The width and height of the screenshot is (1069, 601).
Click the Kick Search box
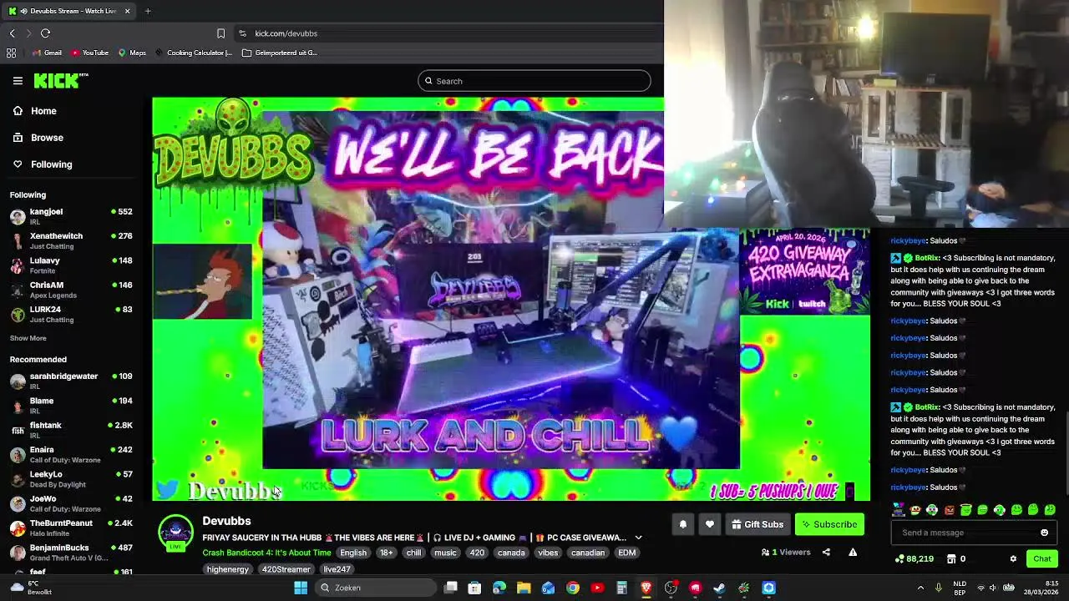(534, 81)
